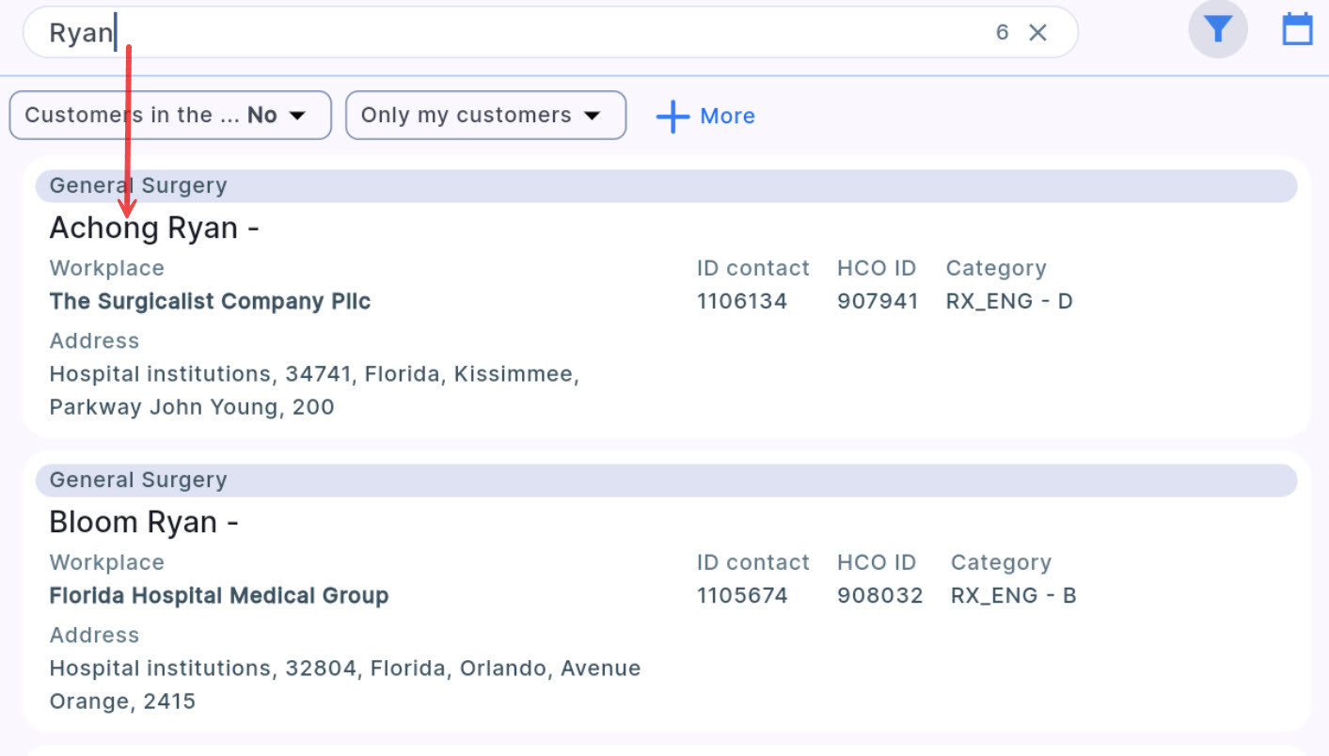Click HCO ID value 908032
Screen dimensions: 1329x756
(x=879, y=596)
